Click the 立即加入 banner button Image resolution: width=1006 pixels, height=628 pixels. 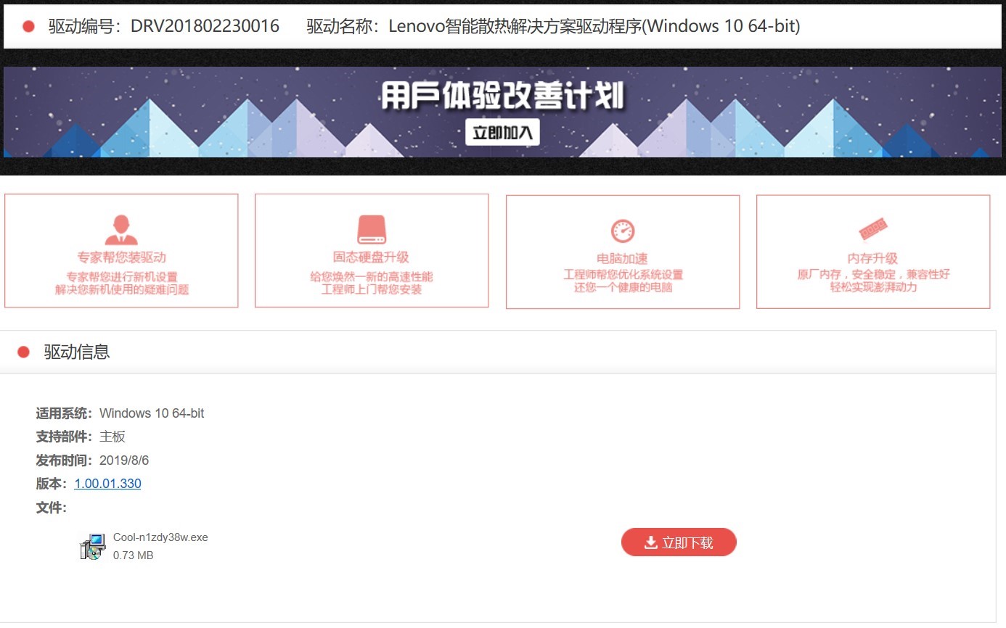tap(502, 132)
